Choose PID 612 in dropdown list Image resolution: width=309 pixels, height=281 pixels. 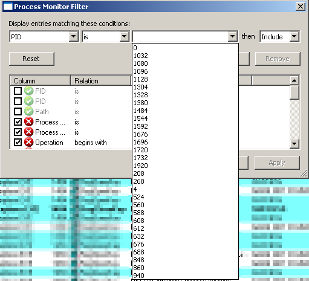pyautogui.click(x=185, y=228)
